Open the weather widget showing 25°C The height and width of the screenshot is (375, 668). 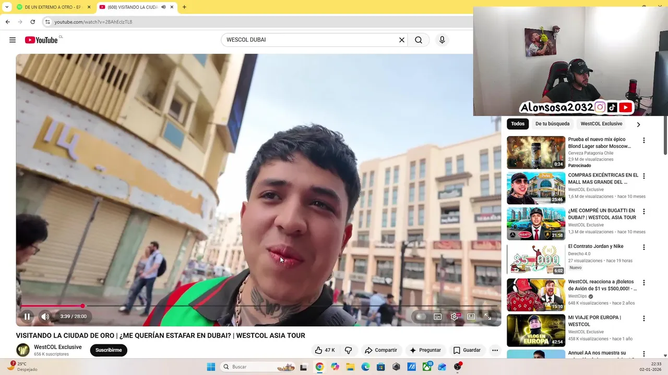[23, 367]
